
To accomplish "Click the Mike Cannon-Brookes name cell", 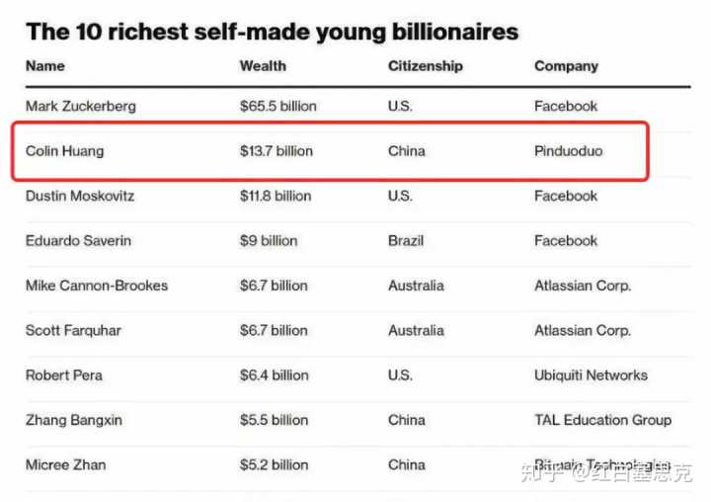I will coord(97,286).
